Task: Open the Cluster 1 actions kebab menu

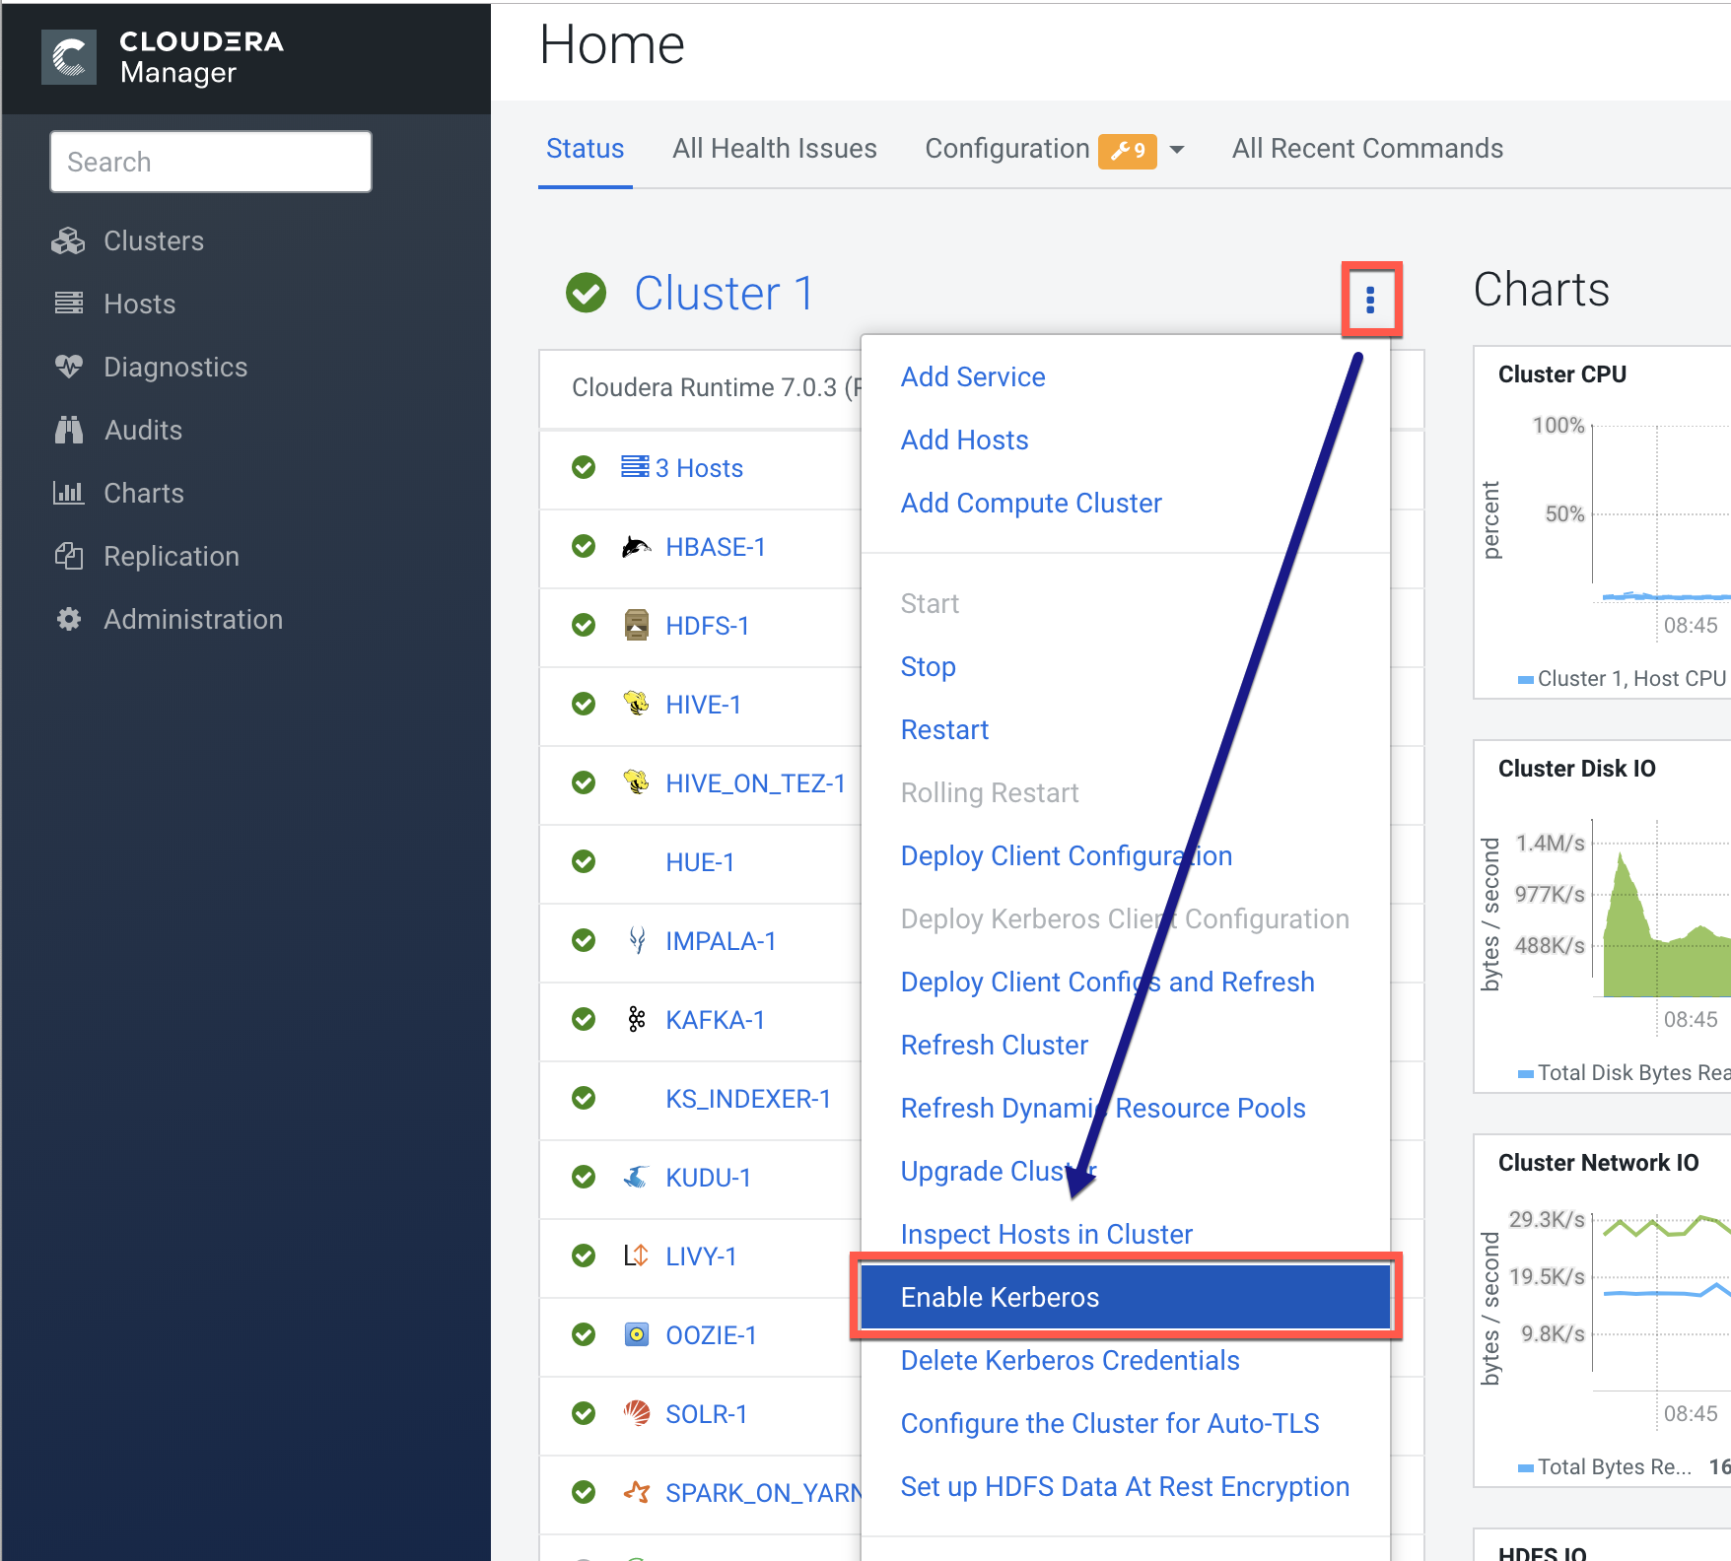Action: click(1370, 300)
